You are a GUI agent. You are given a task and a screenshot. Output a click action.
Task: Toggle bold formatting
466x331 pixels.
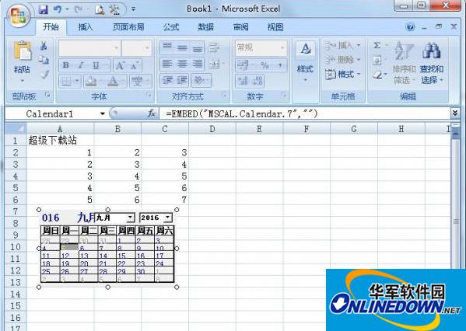66,65
